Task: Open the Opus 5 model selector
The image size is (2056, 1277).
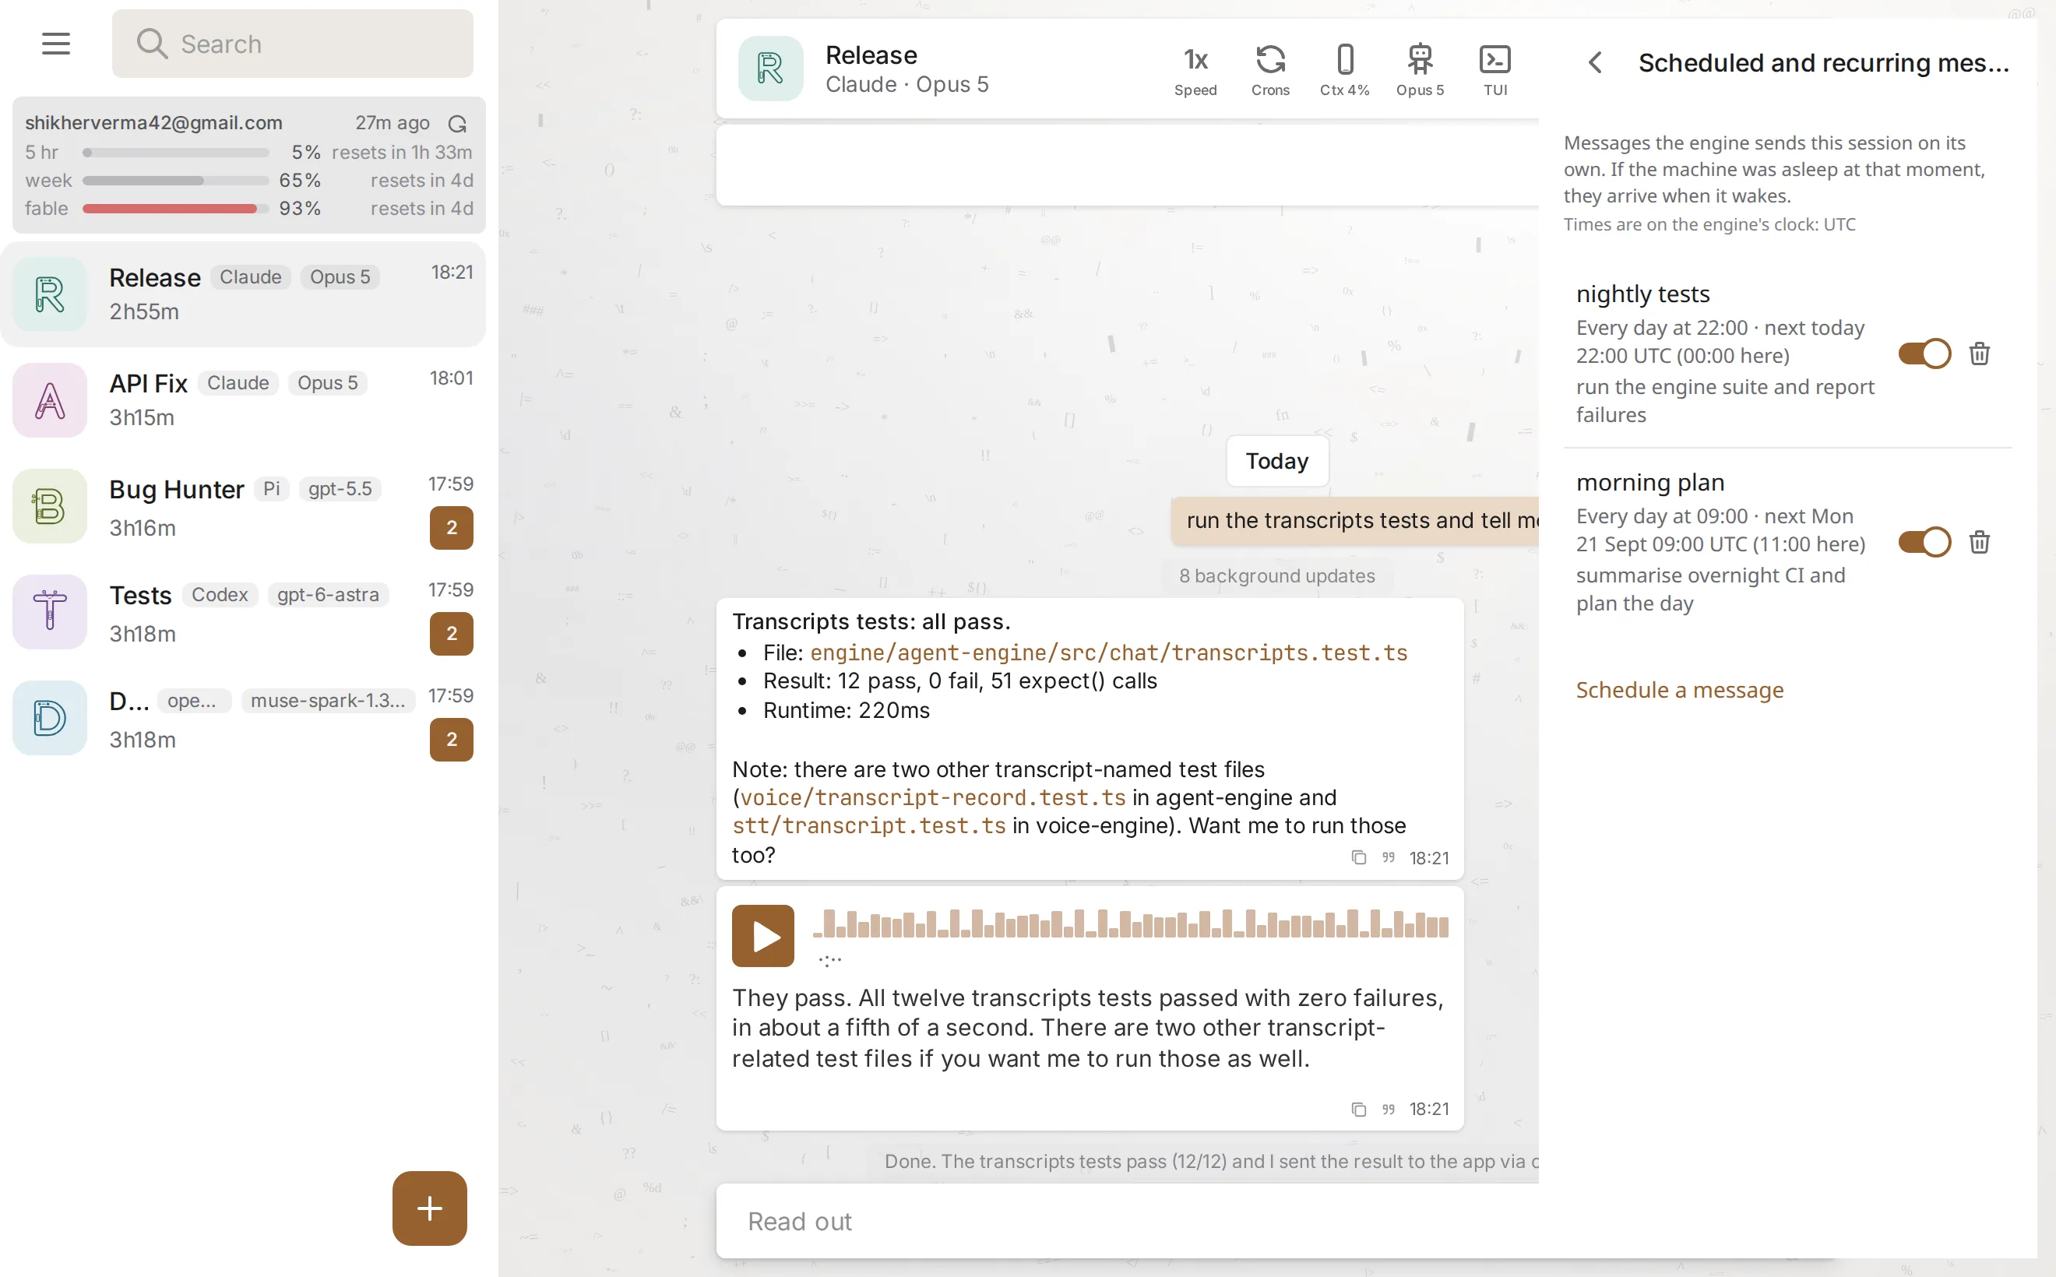Action: (1420, 69)
